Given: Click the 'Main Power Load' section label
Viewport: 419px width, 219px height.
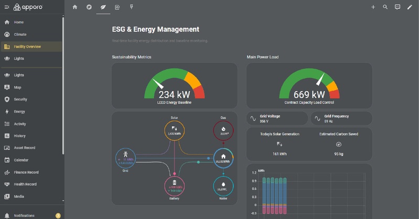Looking at the screenshot, I should (x=263, y=57).
